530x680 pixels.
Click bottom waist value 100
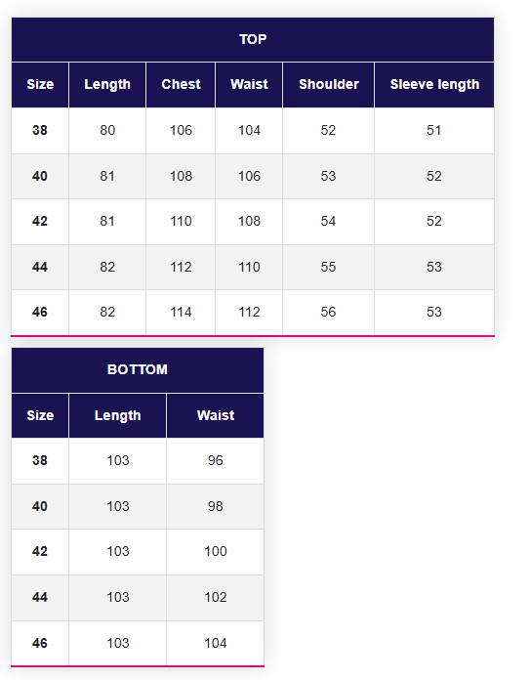[x=216, y=552]
